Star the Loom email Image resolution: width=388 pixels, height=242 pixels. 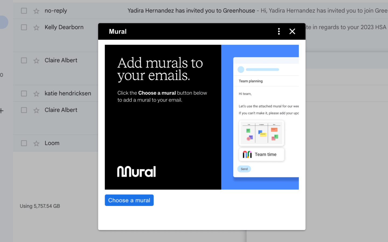pos(36,143)
